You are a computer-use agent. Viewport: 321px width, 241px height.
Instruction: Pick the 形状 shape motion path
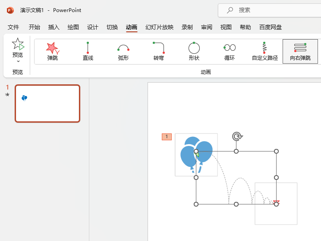(194, 52)
